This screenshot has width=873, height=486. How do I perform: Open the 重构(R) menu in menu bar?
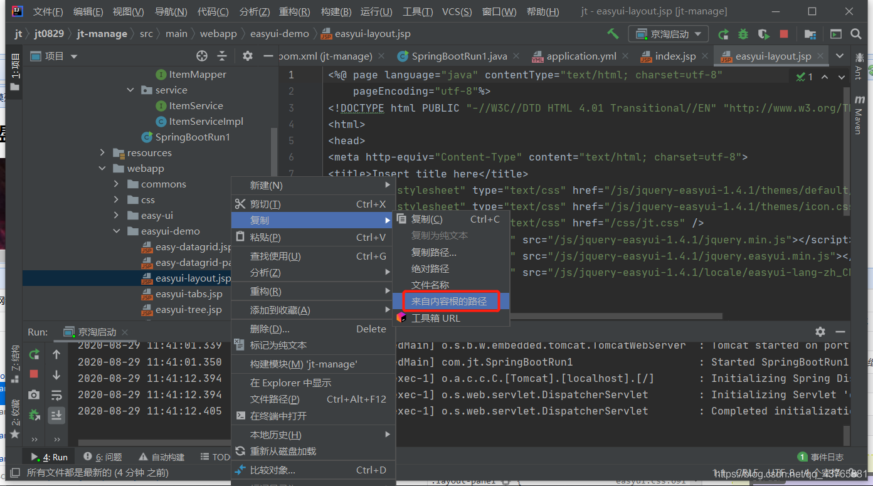point(294,12)
